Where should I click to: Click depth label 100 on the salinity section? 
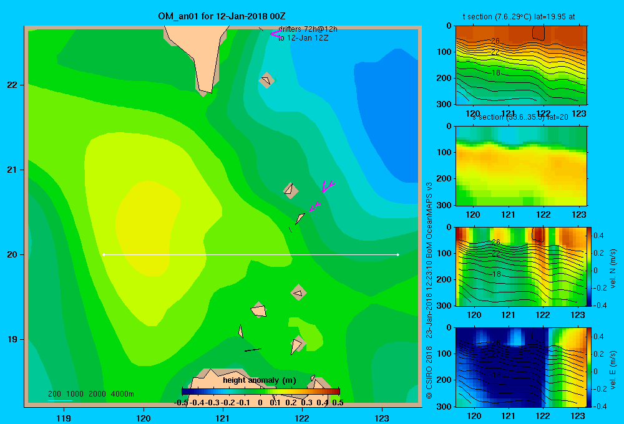[444, 152]
